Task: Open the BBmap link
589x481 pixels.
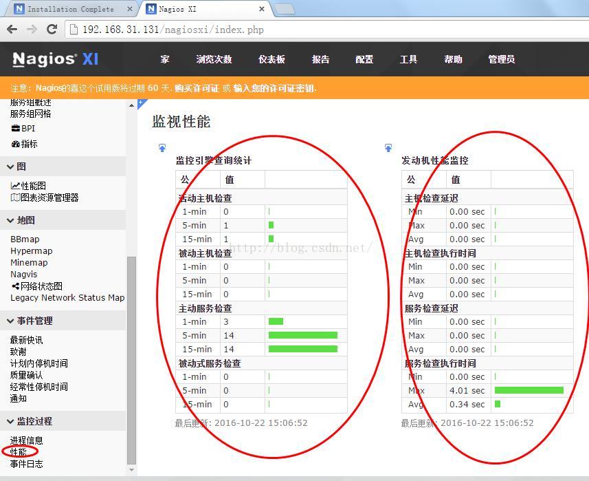Action: point(25,239)
